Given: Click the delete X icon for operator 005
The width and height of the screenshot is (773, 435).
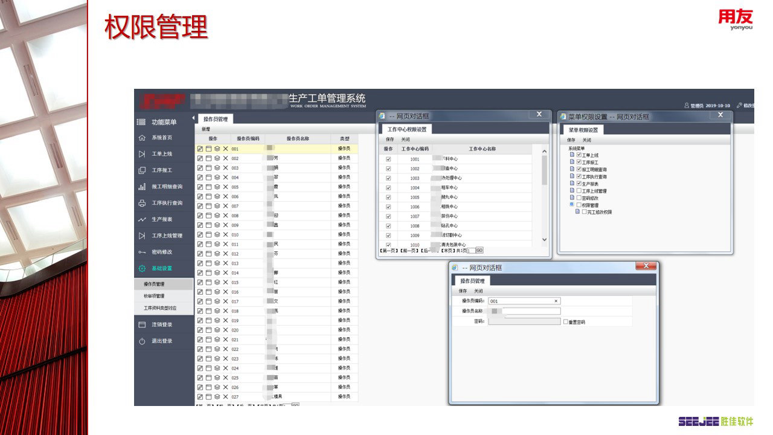Looking at the screenshot, I should tap(225, 187).
